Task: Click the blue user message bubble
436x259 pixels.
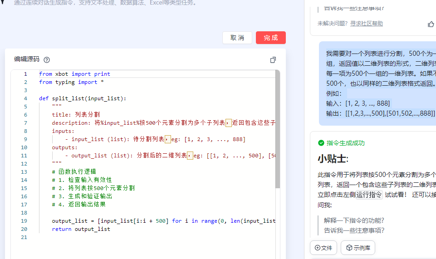Action: 377,83
